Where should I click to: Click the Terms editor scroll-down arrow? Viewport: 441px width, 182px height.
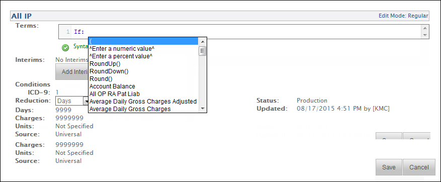pyautogui.click(x=425, y=35)
